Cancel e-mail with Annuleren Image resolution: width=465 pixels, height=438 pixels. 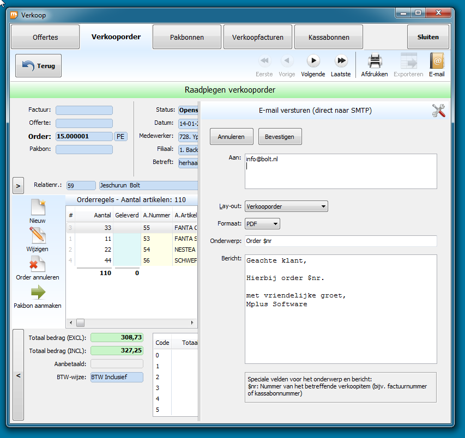point(231,137)
